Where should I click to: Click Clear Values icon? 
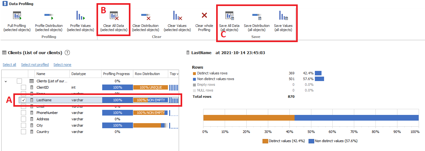click(x=177, y=16)
